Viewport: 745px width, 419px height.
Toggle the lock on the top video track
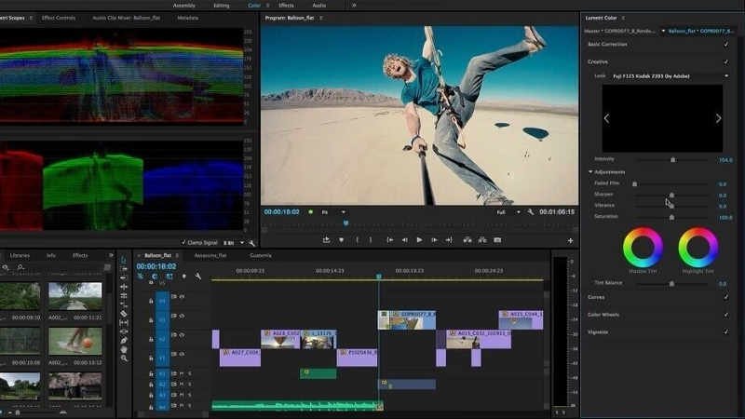(x=151, y=301)
